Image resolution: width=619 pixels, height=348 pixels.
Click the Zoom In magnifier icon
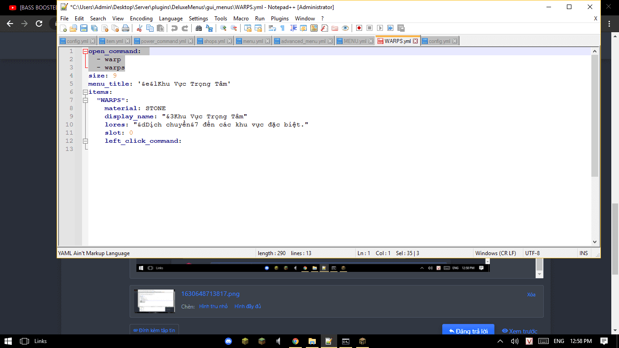point(223,28)
